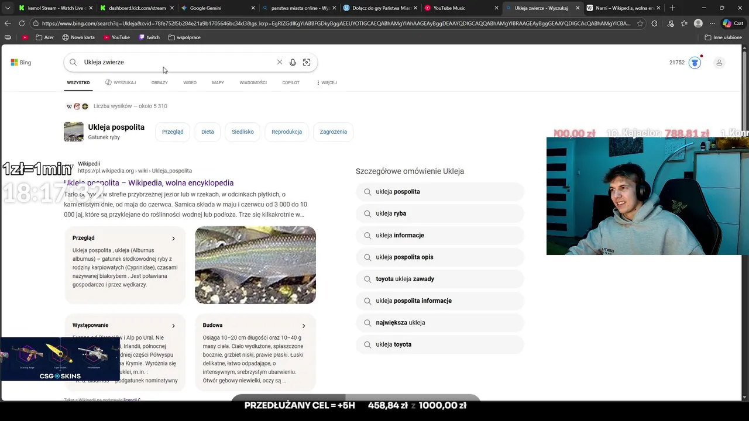Image resolution: width=749 pixels, height=421 pixels.
Task: Select the WIDEO tab
Action: click(x=190, y=82)
